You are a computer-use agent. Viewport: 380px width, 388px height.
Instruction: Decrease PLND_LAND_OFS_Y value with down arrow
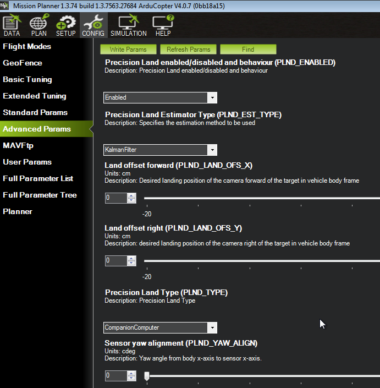click(131, 263)
